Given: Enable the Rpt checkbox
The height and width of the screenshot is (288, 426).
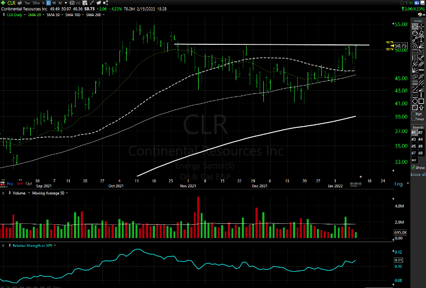Looking at the screenshot, I should coord(413,114).
